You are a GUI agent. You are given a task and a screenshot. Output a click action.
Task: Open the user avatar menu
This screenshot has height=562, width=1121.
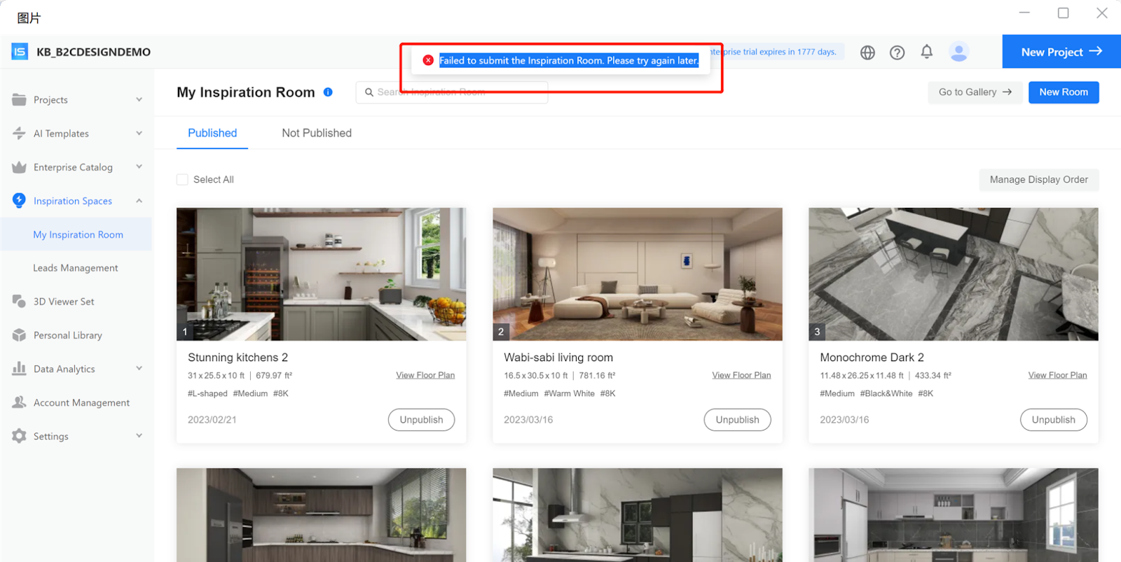[x=958, y=52]
